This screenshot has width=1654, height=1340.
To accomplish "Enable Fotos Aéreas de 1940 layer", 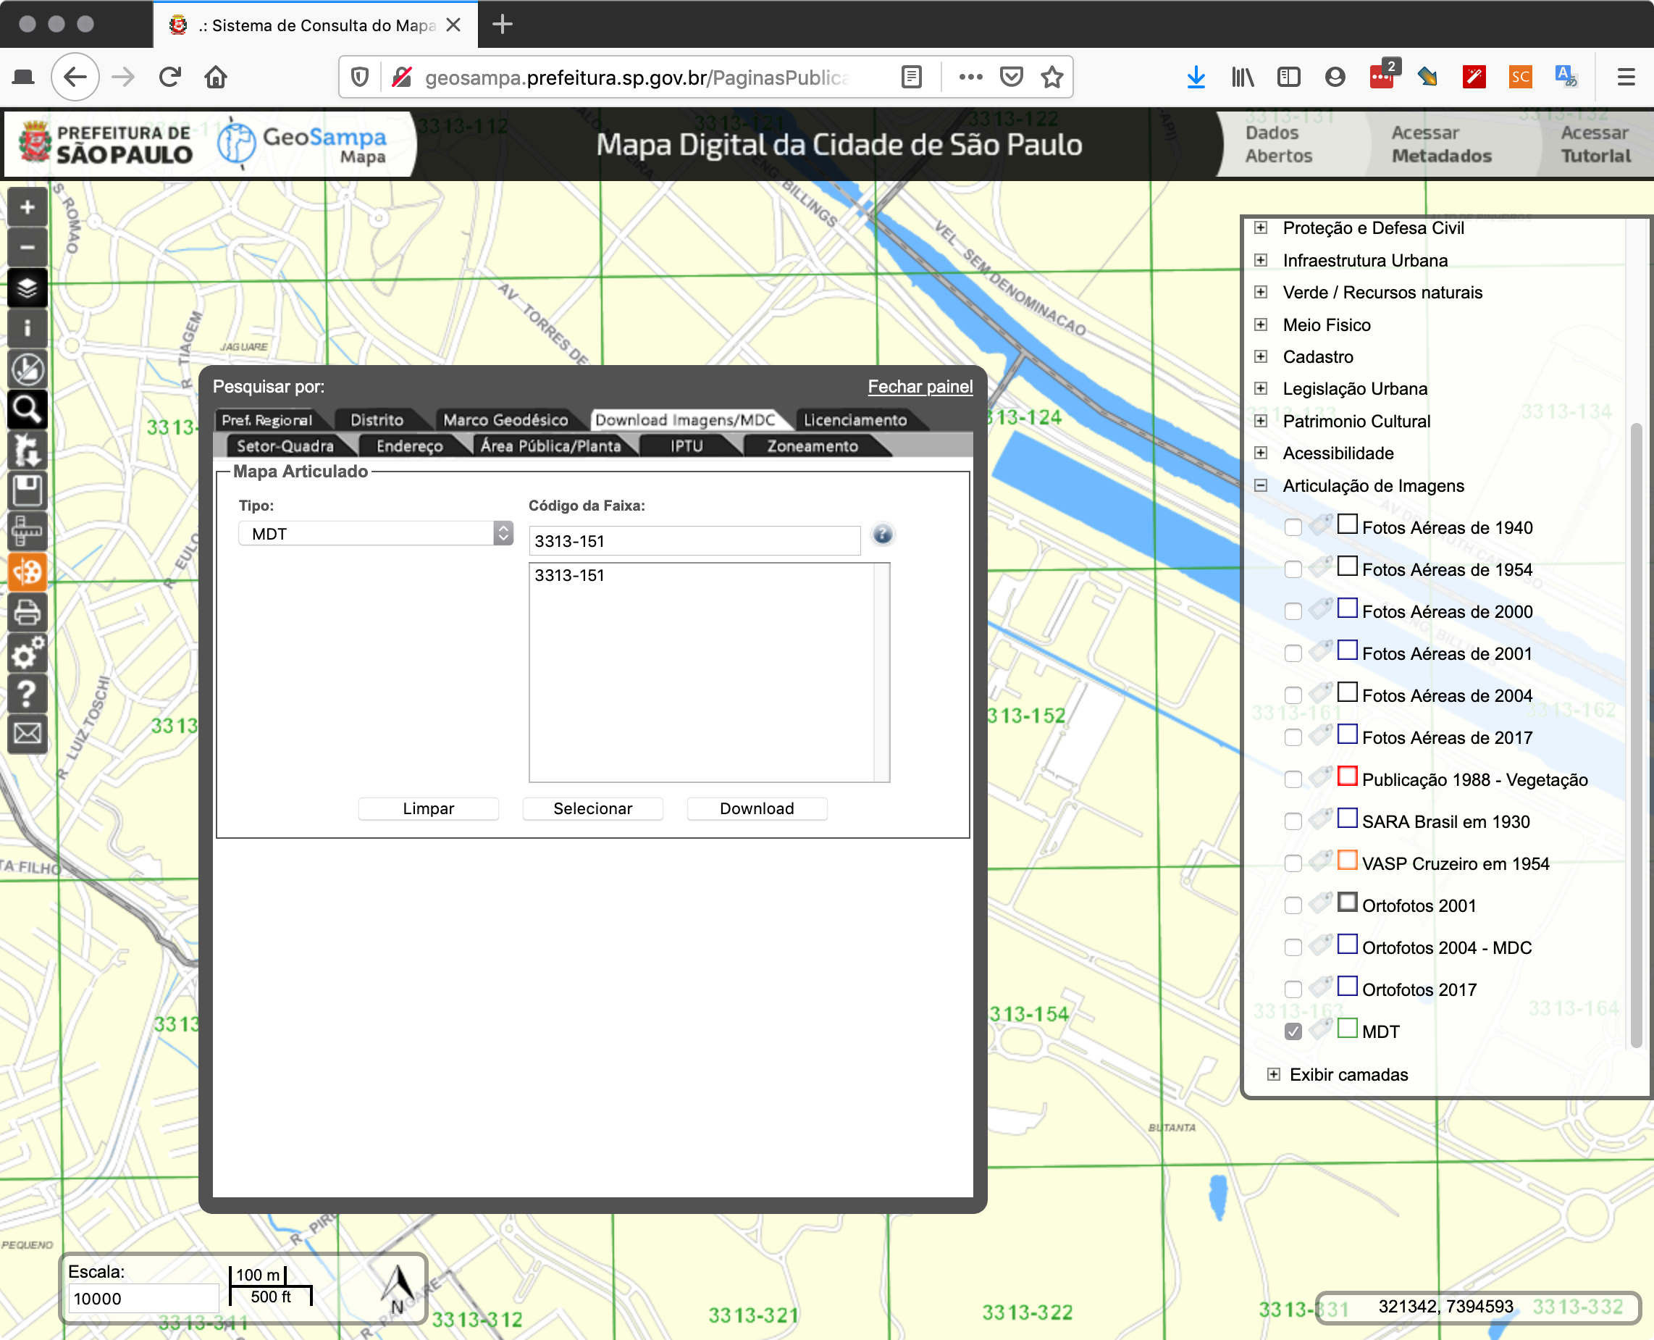I will 1293,527.
